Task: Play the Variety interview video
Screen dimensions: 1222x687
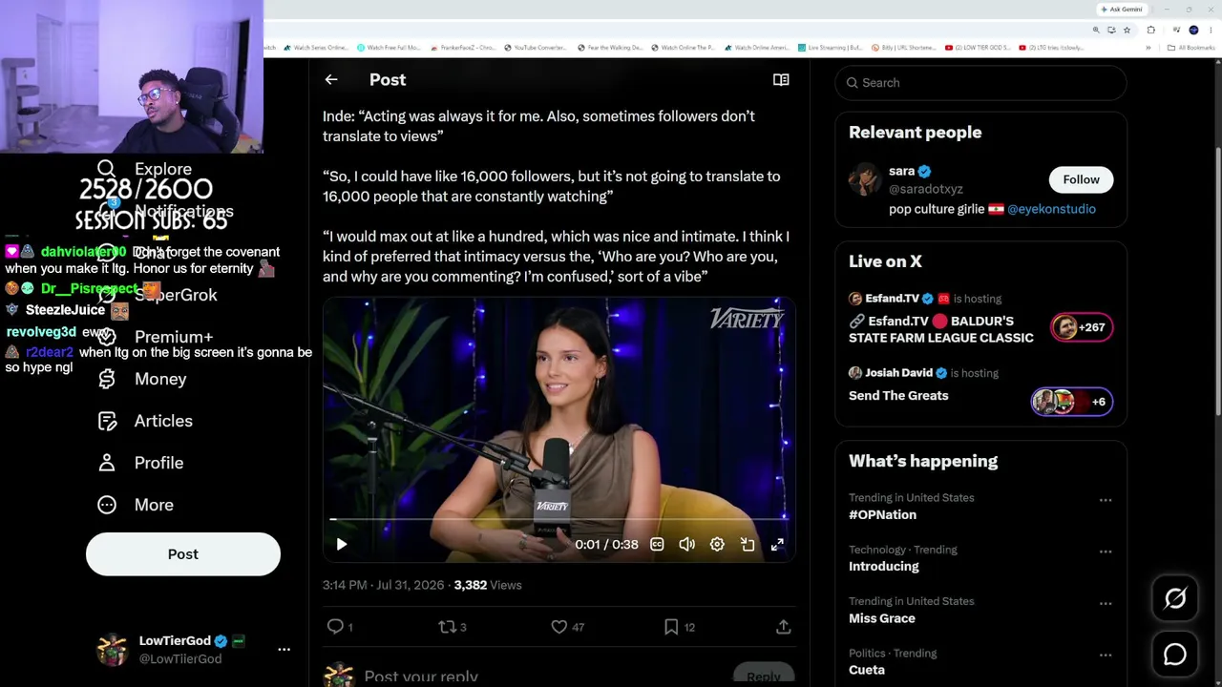Action: (x=342, y=544)
